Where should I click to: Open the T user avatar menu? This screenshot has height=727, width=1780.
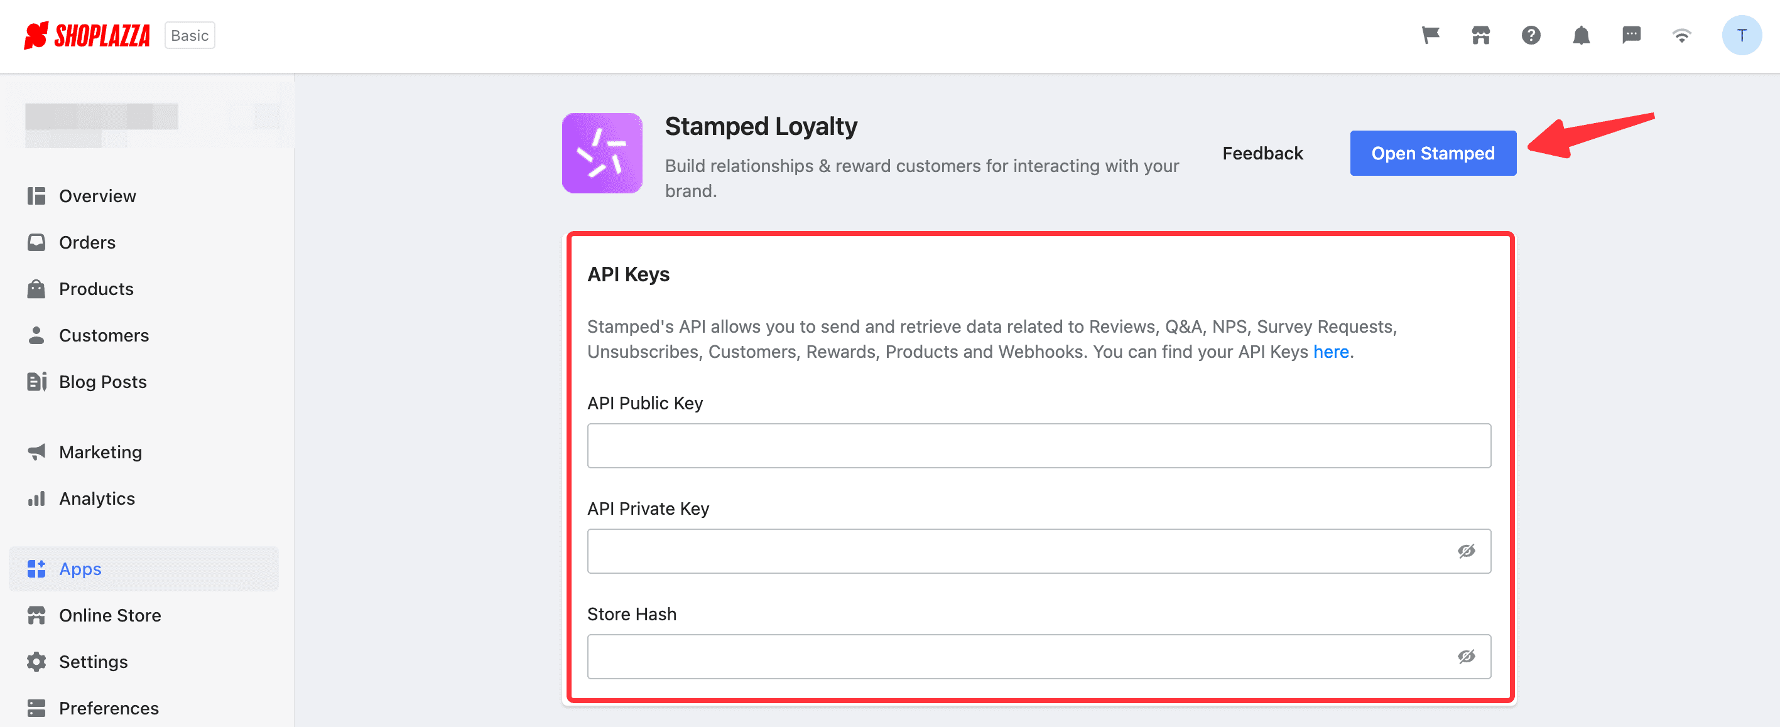(1741, 35)
